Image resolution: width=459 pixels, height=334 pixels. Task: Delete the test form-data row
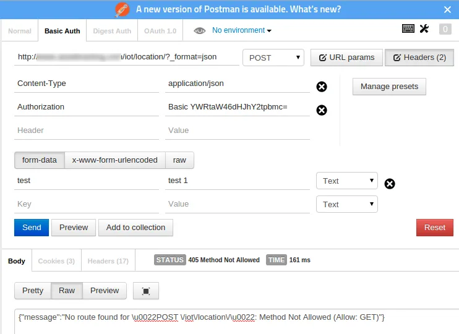pyautogui.click(x=390, y=184)
